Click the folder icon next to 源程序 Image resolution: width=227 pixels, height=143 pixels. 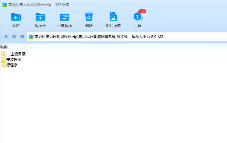3,65
